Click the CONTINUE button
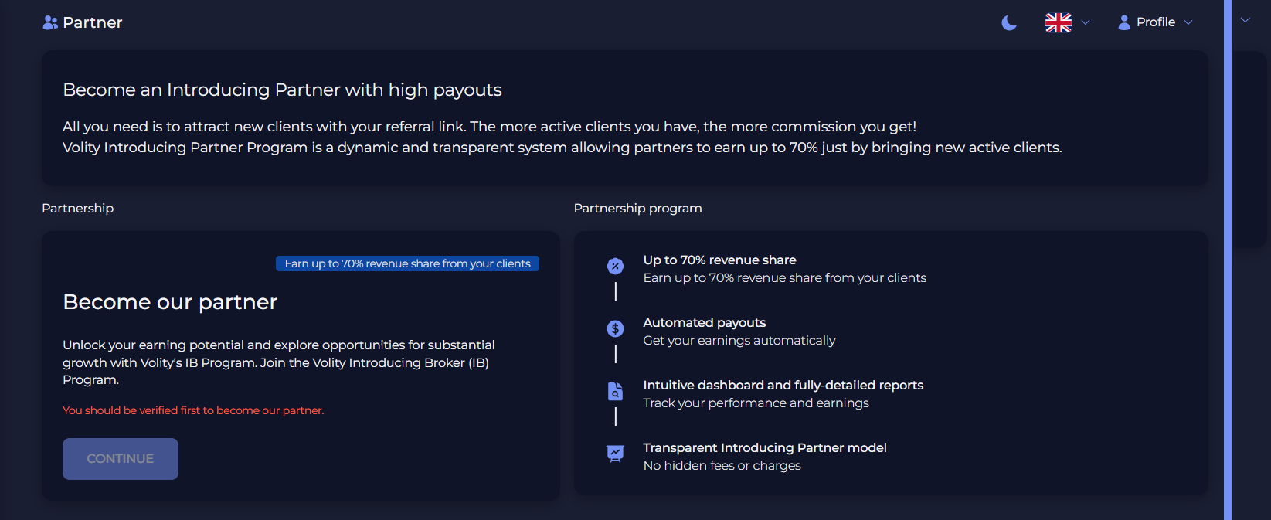The image size is (1271, 520). 121,459
